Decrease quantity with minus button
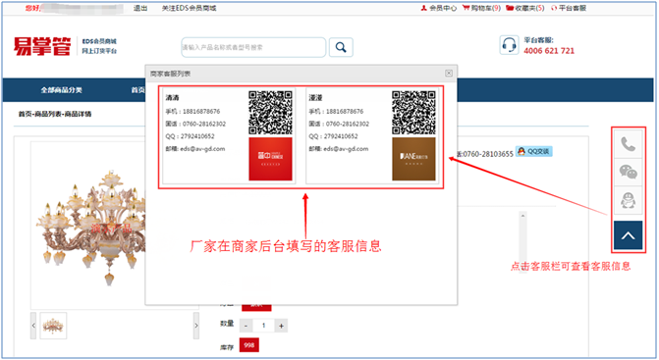 pyautogui.click(x=246, y=326)
